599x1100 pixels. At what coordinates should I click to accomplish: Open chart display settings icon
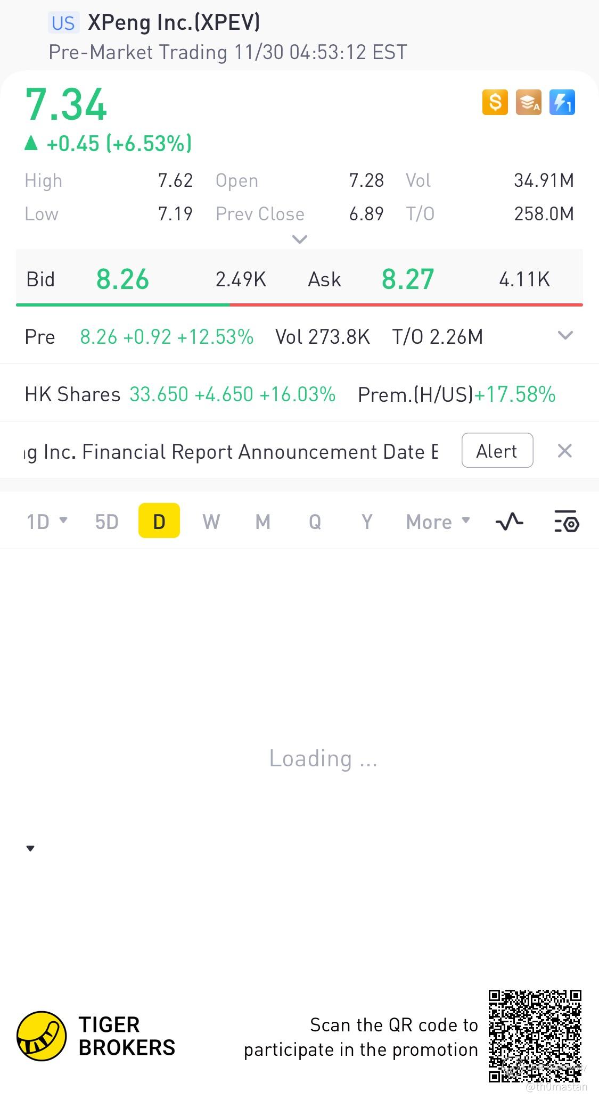point(567,522)
